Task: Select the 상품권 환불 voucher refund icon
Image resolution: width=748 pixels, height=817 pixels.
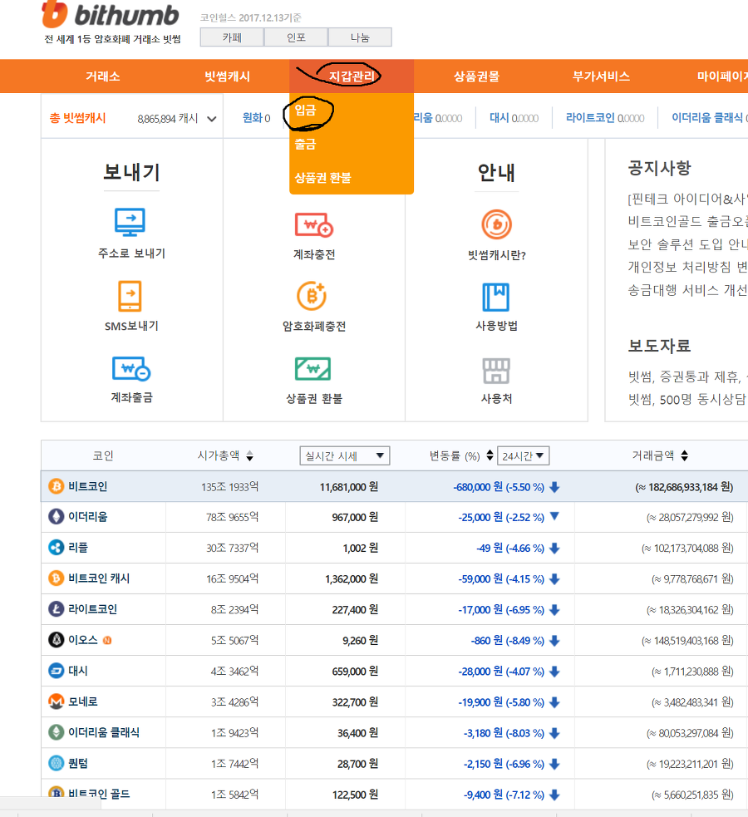Action: pos(312,371)
